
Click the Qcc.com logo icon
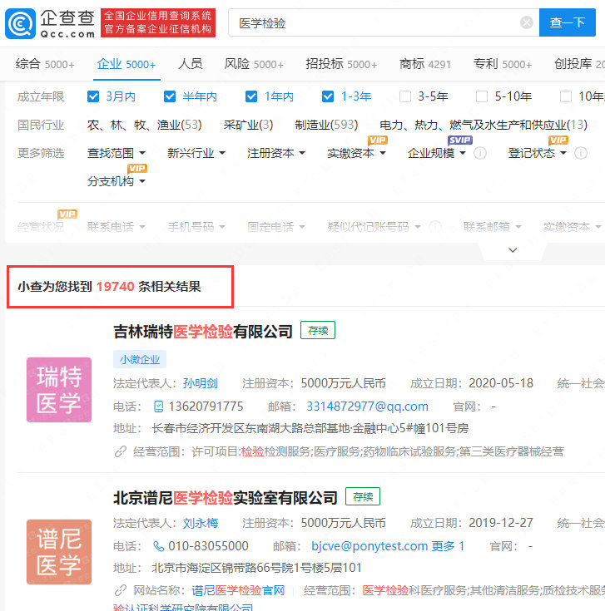20,23
